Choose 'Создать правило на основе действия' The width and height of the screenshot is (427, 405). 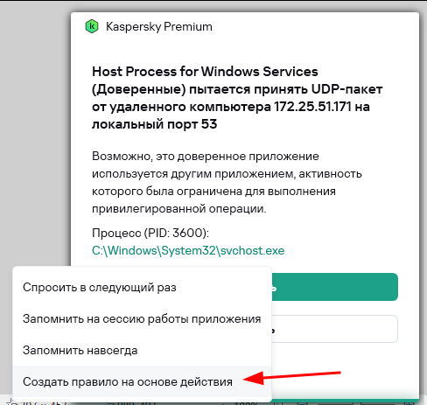click(128, 382)
